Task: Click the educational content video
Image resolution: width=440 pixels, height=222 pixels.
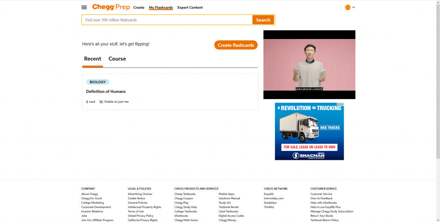Action: (x=309, y=64)
